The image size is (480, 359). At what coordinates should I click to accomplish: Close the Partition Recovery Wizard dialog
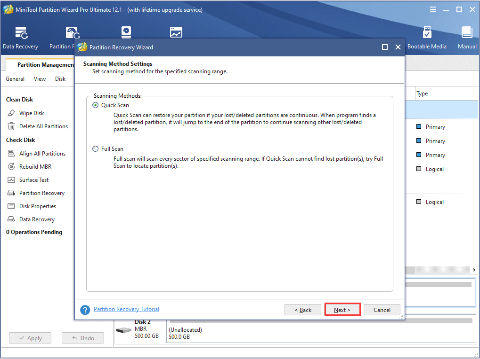pos(398,47)
